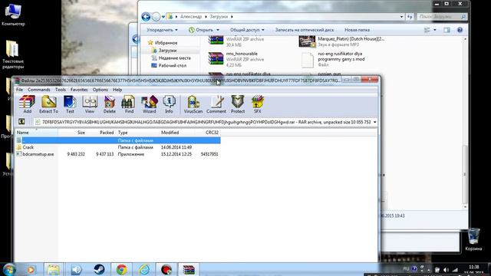Go up one level in WinRAR
The width and height of the screenshot is (491, 276).
click(21, 122)
